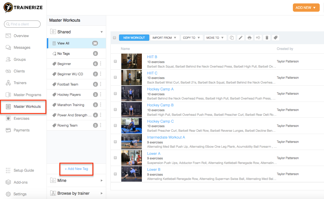Click the printer toolbar icon
Viewport: 324px width, 199px height.
click(249, 38)
